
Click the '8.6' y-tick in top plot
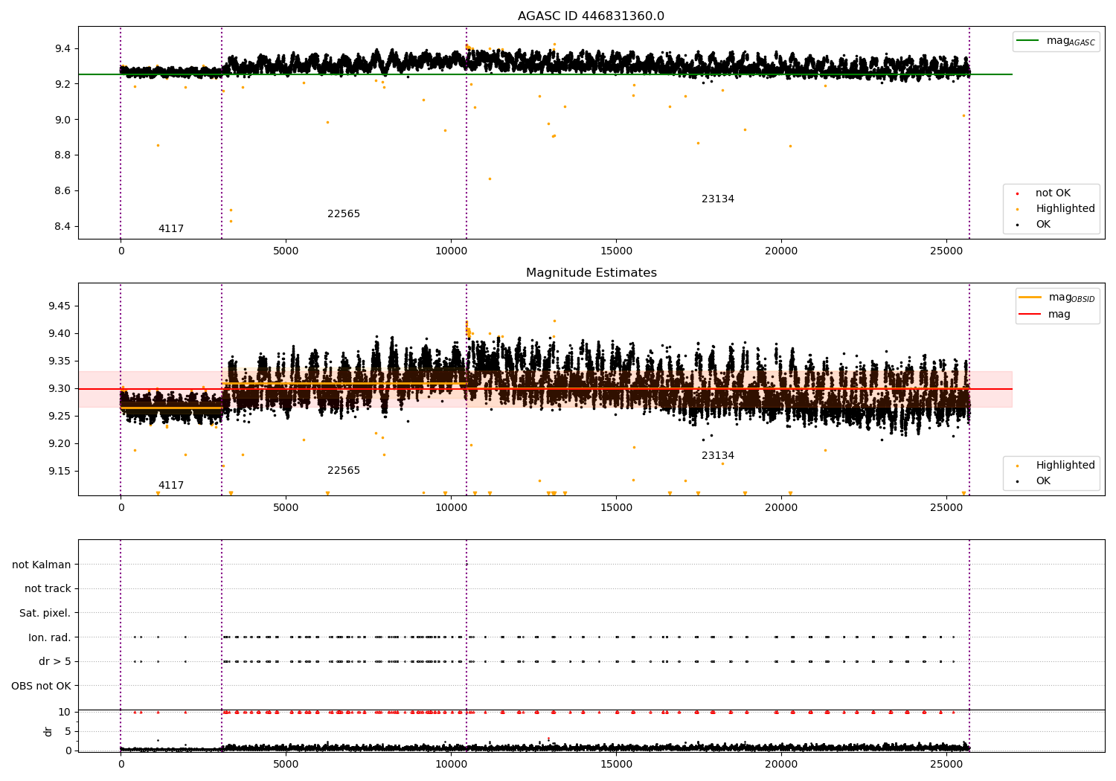click(x=62, y=191)
